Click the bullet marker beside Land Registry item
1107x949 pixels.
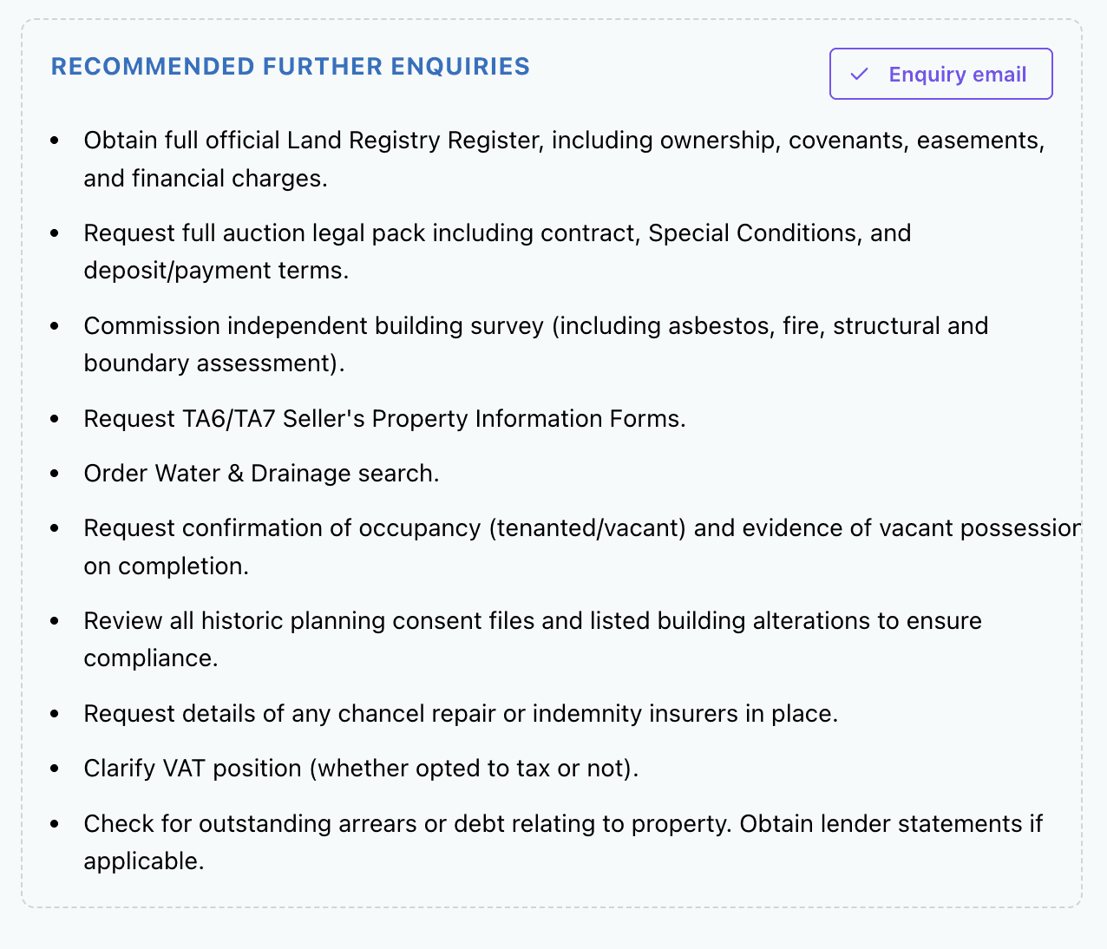pyautogui.click(x=56, y=140)
